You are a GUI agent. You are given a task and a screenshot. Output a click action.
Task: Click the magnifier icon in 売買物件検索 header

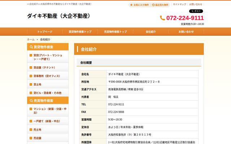click(31, 101)
